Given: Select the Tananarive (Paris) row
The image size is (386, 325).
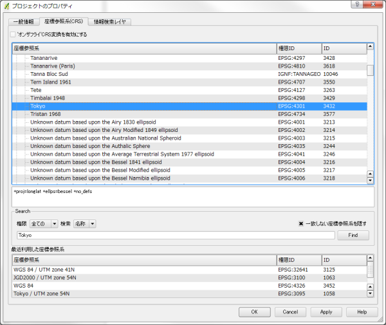Looking at the screenshot, I should (x=190, y=66).
